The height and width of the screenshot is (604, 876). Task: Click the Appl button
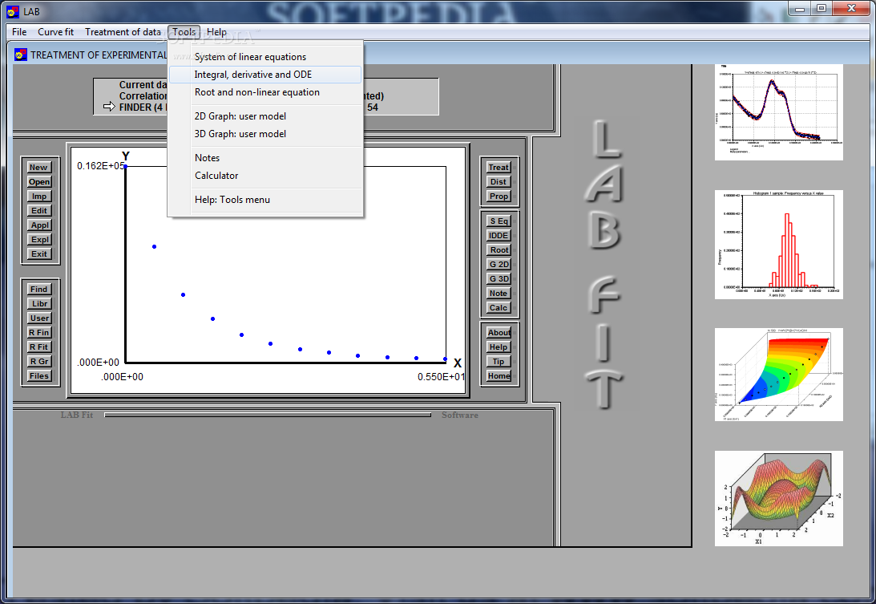pos(39,225)
